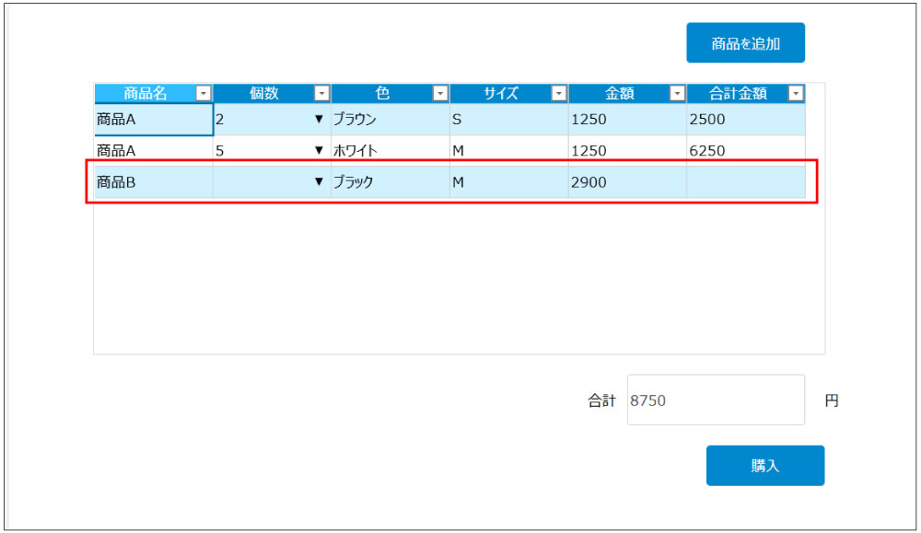Click the ブラック color cell
This screenshot has width=921, height=533.
pyautogui.click(x=390, y=182)
